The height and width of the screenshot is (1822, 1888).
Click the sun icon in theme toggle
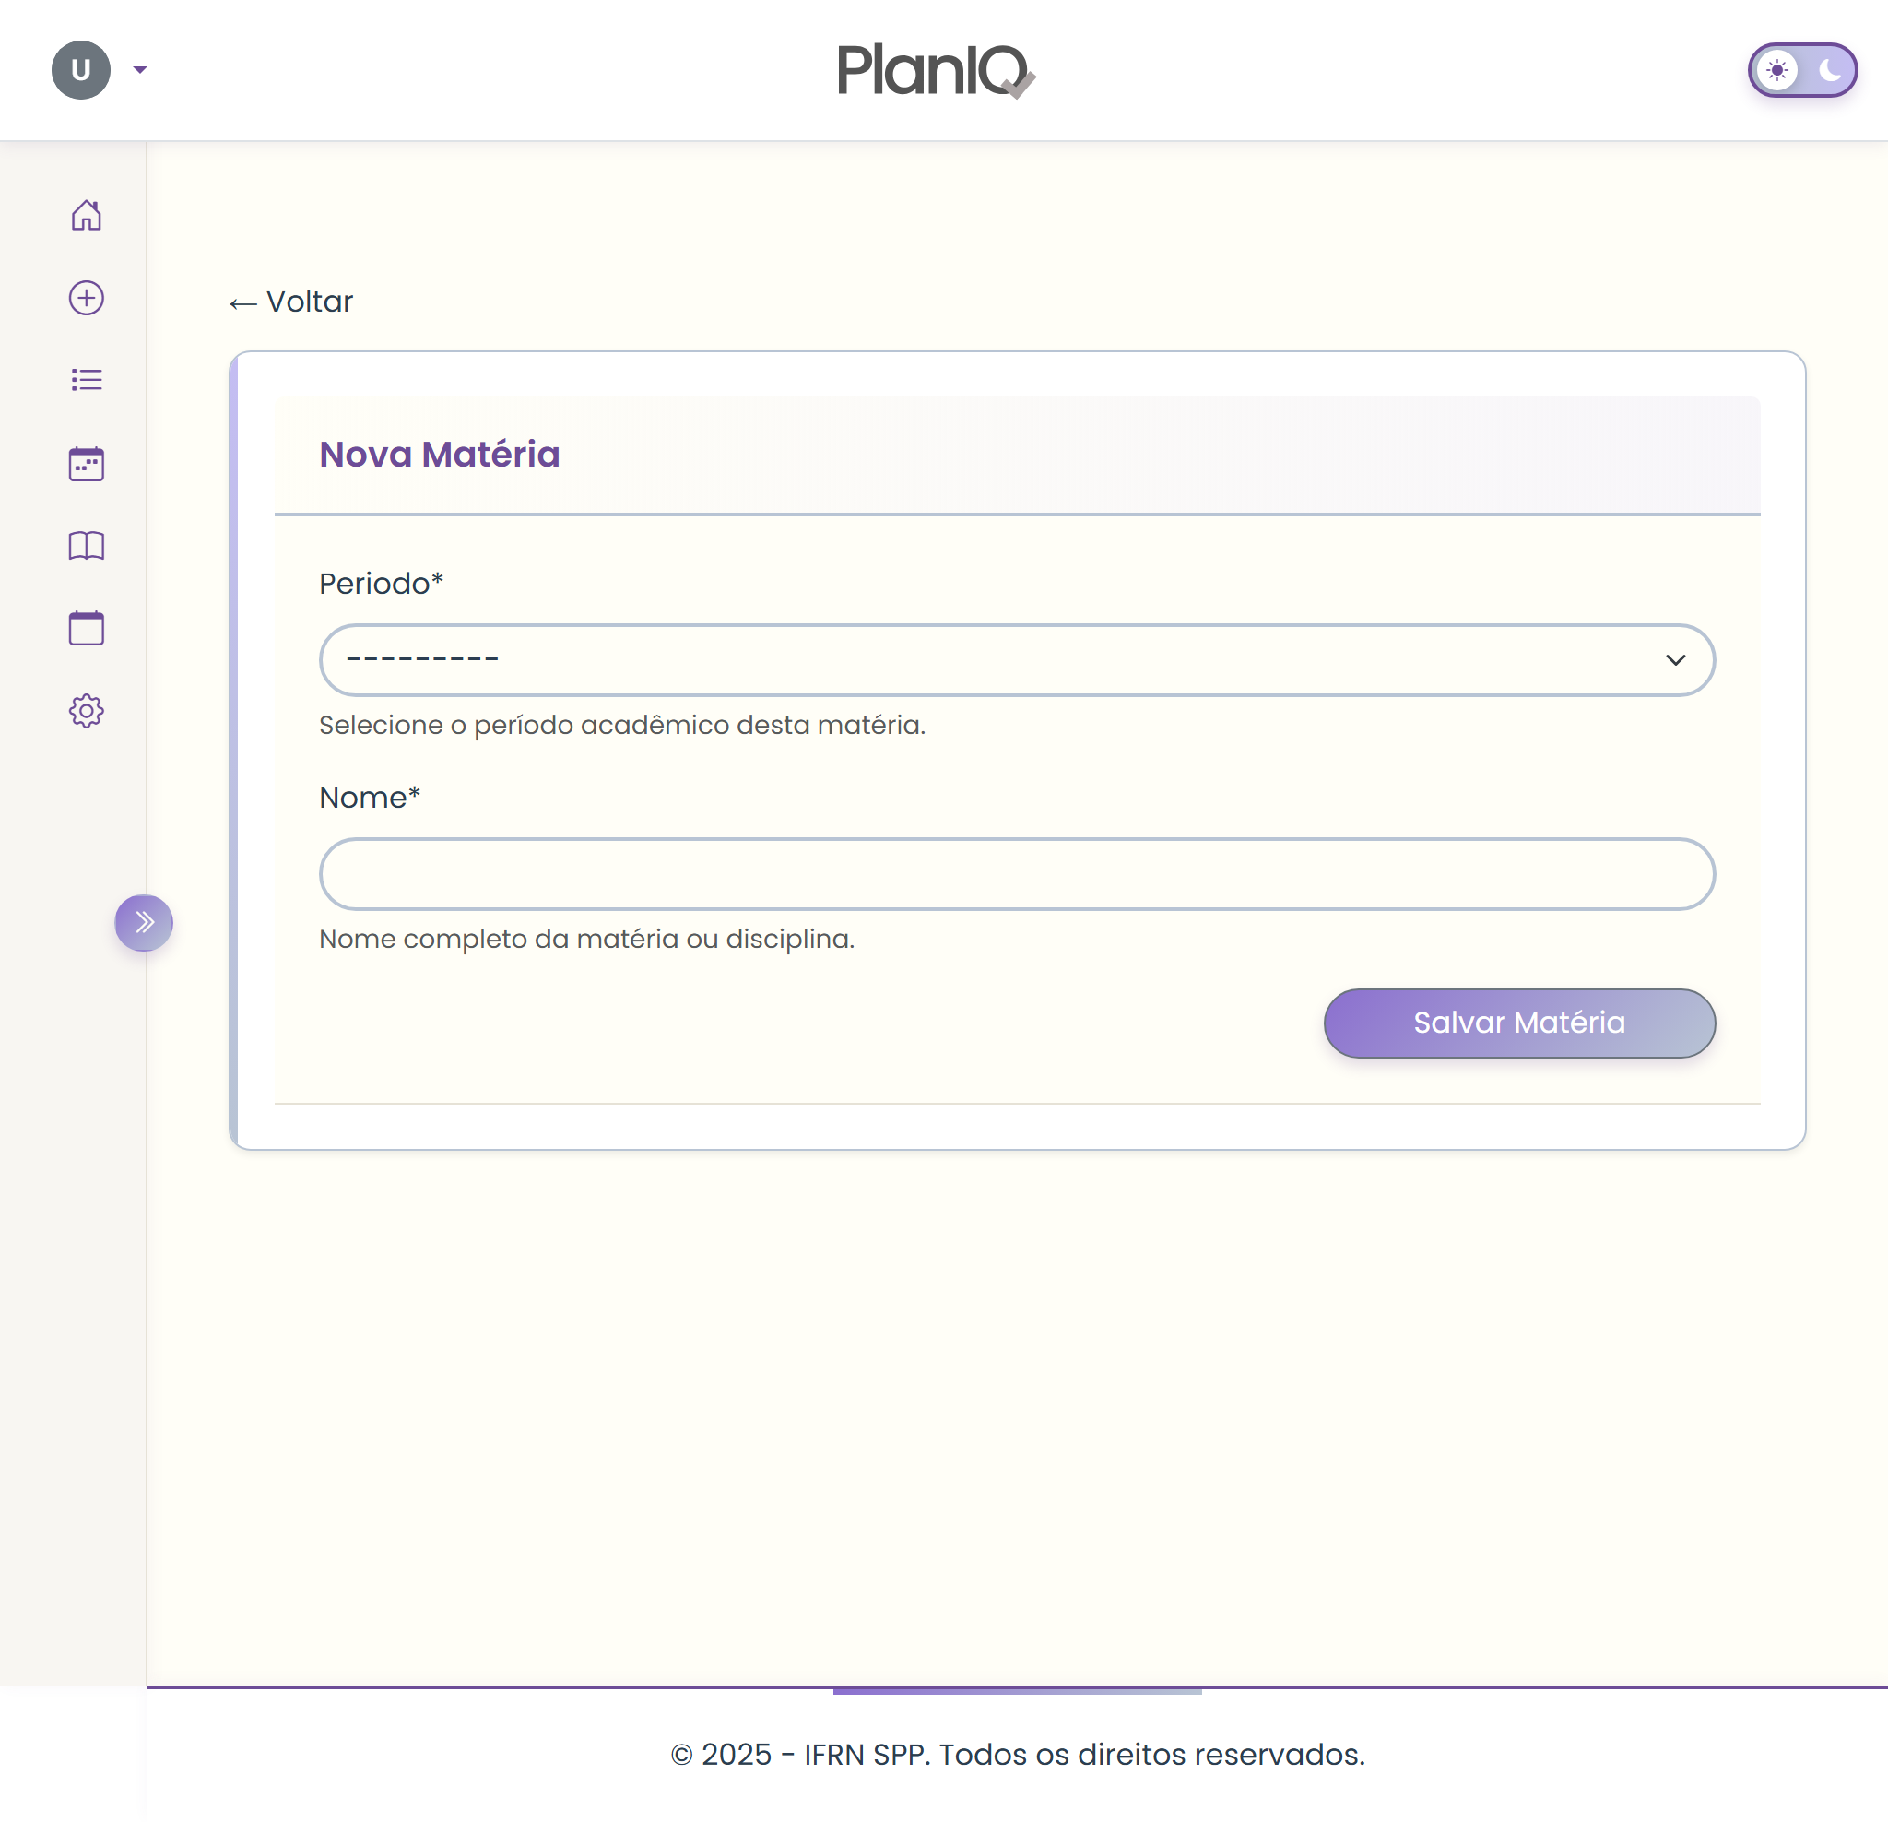(1777, 70)
